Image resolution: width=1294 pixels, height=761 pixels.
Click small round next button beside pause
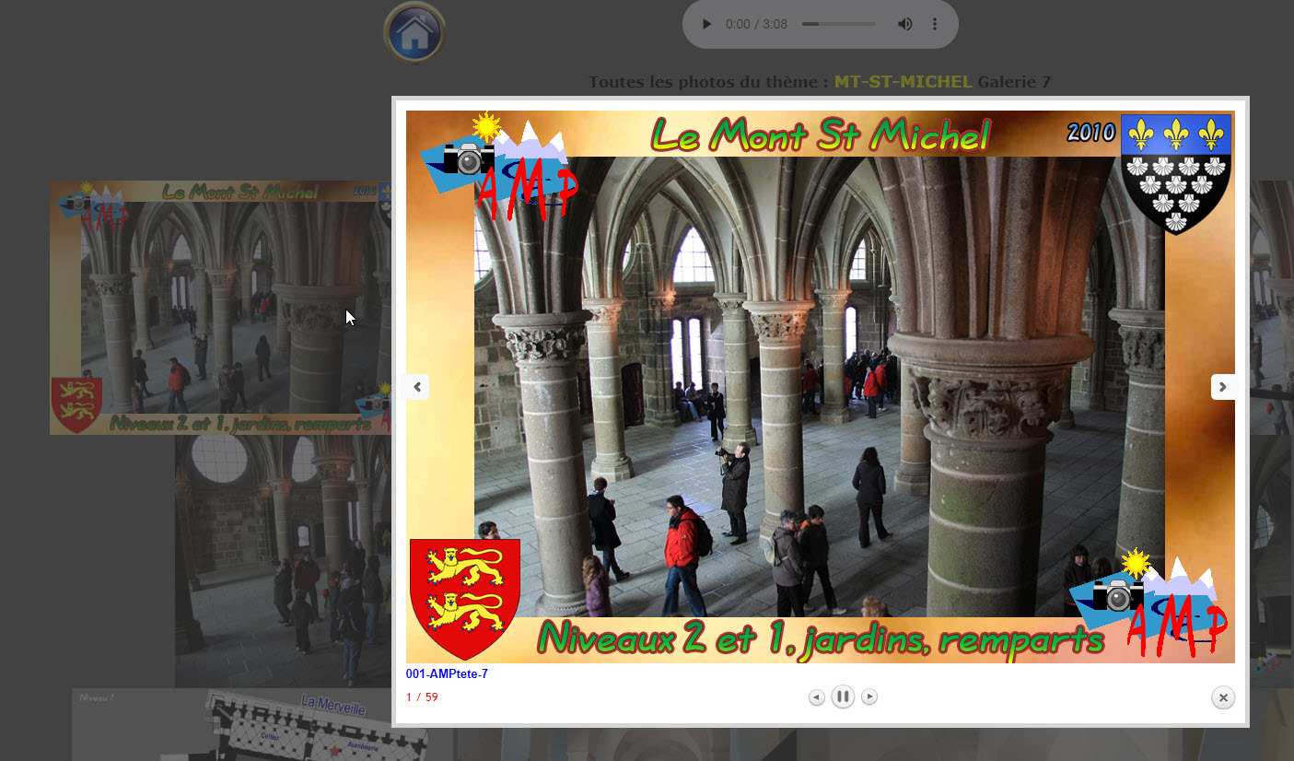click(x=869, y=697)
